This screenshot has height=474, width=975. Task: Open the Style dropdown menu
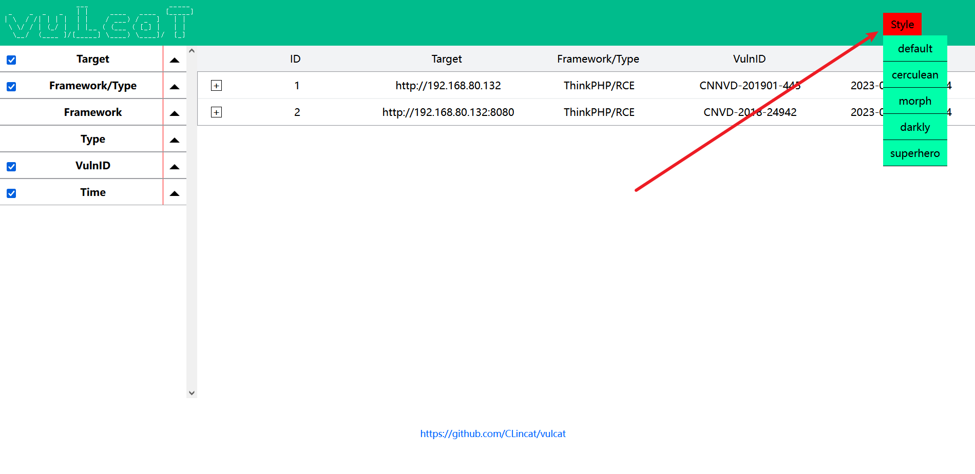coord(902,25)
